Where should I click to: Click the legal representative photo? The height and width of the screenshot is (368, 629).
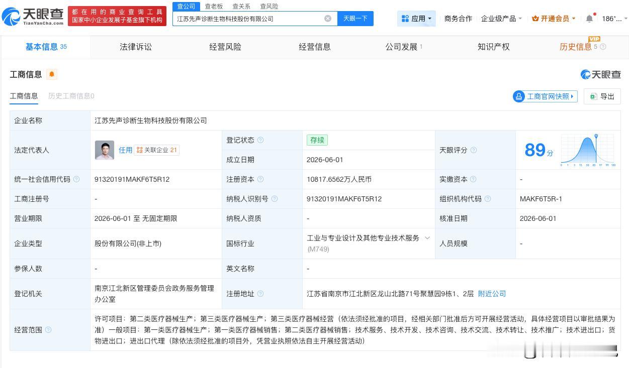click(105, 150)
